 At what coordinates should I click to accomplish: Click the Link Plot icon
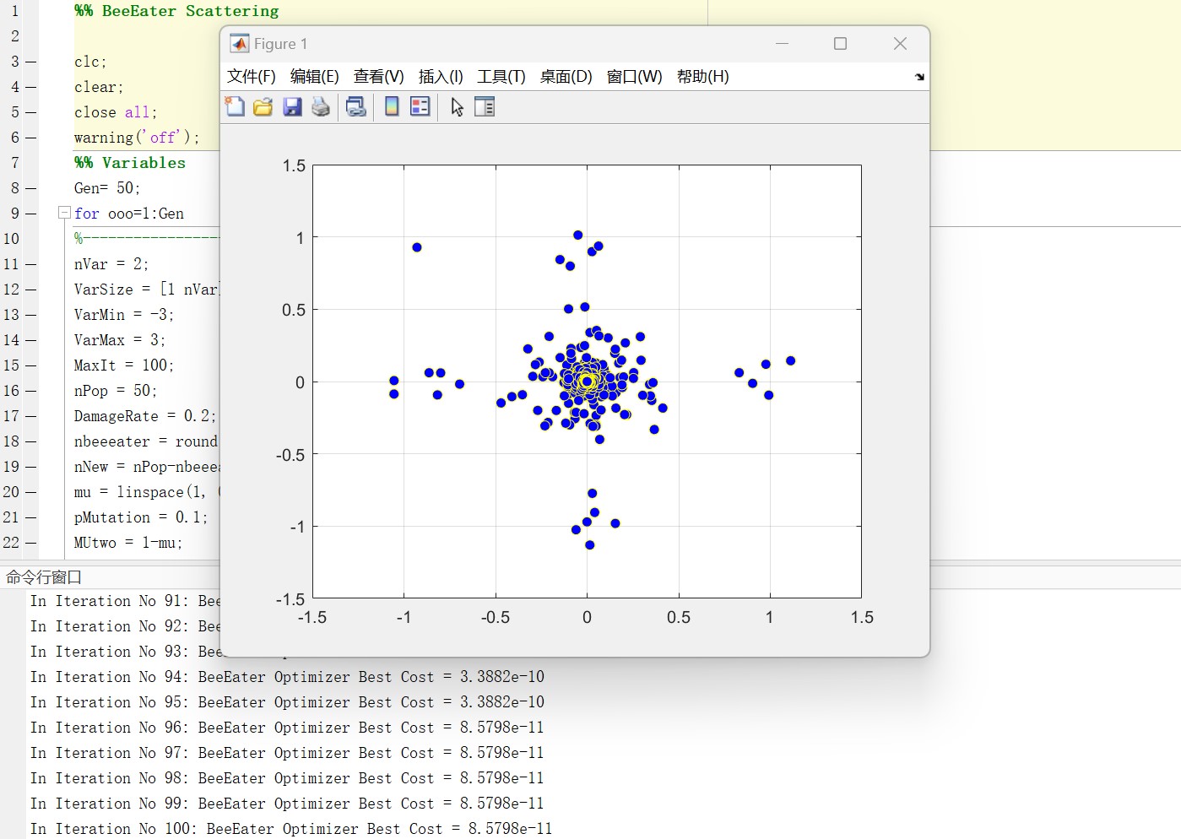click(356, 106)
